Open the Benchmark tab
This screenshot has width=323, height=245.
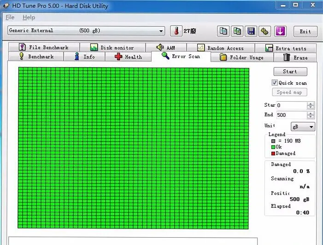(x=36, y=57)
